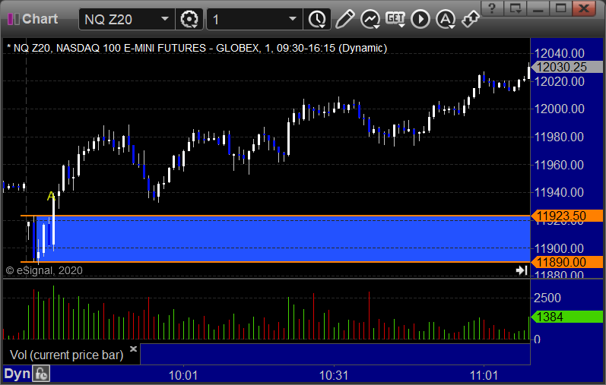Click the 10:31 time axis label

334,375
